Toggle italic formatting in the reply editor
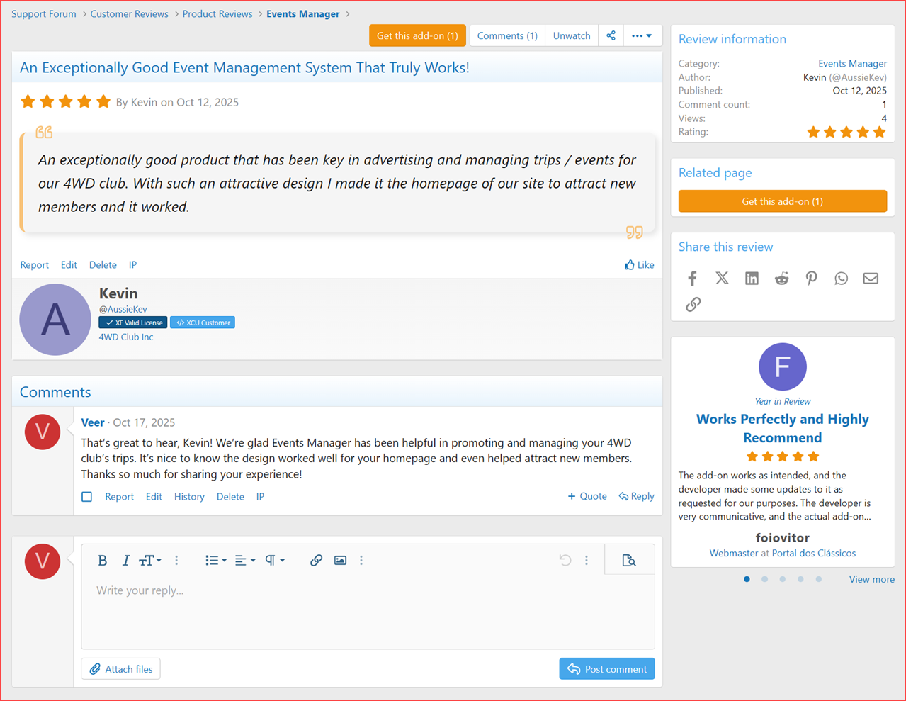Viewport: 906px width, 701px height. coord(125,560)
